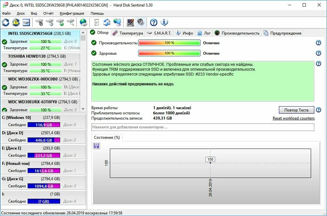Select the disk surface test icon with magnifier
The height and width of the screenshot is (216, 327).
pyautogui.click(x=70, y=22)
